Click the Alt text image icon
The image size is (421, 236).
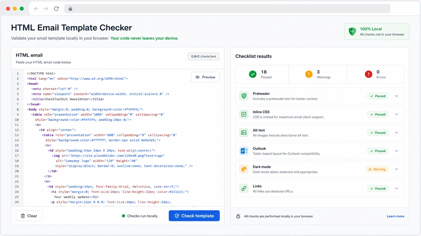(x=244, y=133)
